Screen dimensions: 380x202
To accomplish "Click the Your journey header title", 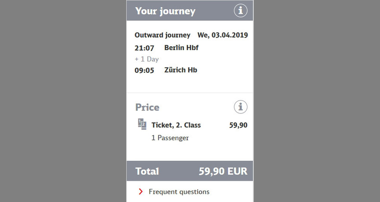I will pyautogui.click(x=165, y=11).
